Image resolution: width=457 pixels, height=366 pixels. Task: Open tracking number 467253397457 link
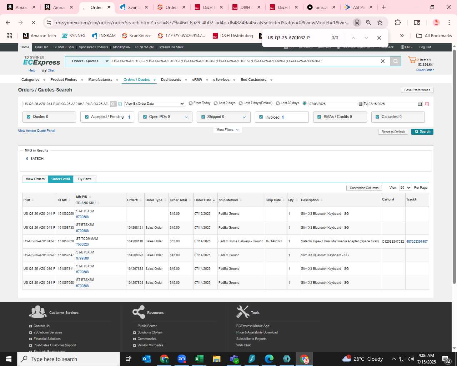(417, 242)
